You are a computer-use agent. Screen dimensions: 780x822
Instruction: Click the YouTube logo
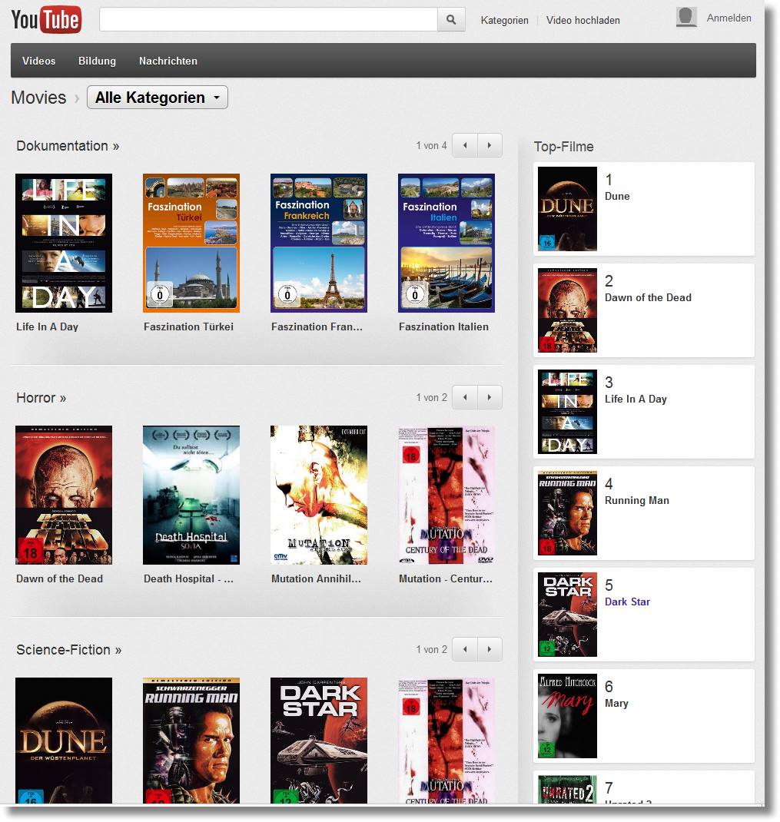coord(46,19)
